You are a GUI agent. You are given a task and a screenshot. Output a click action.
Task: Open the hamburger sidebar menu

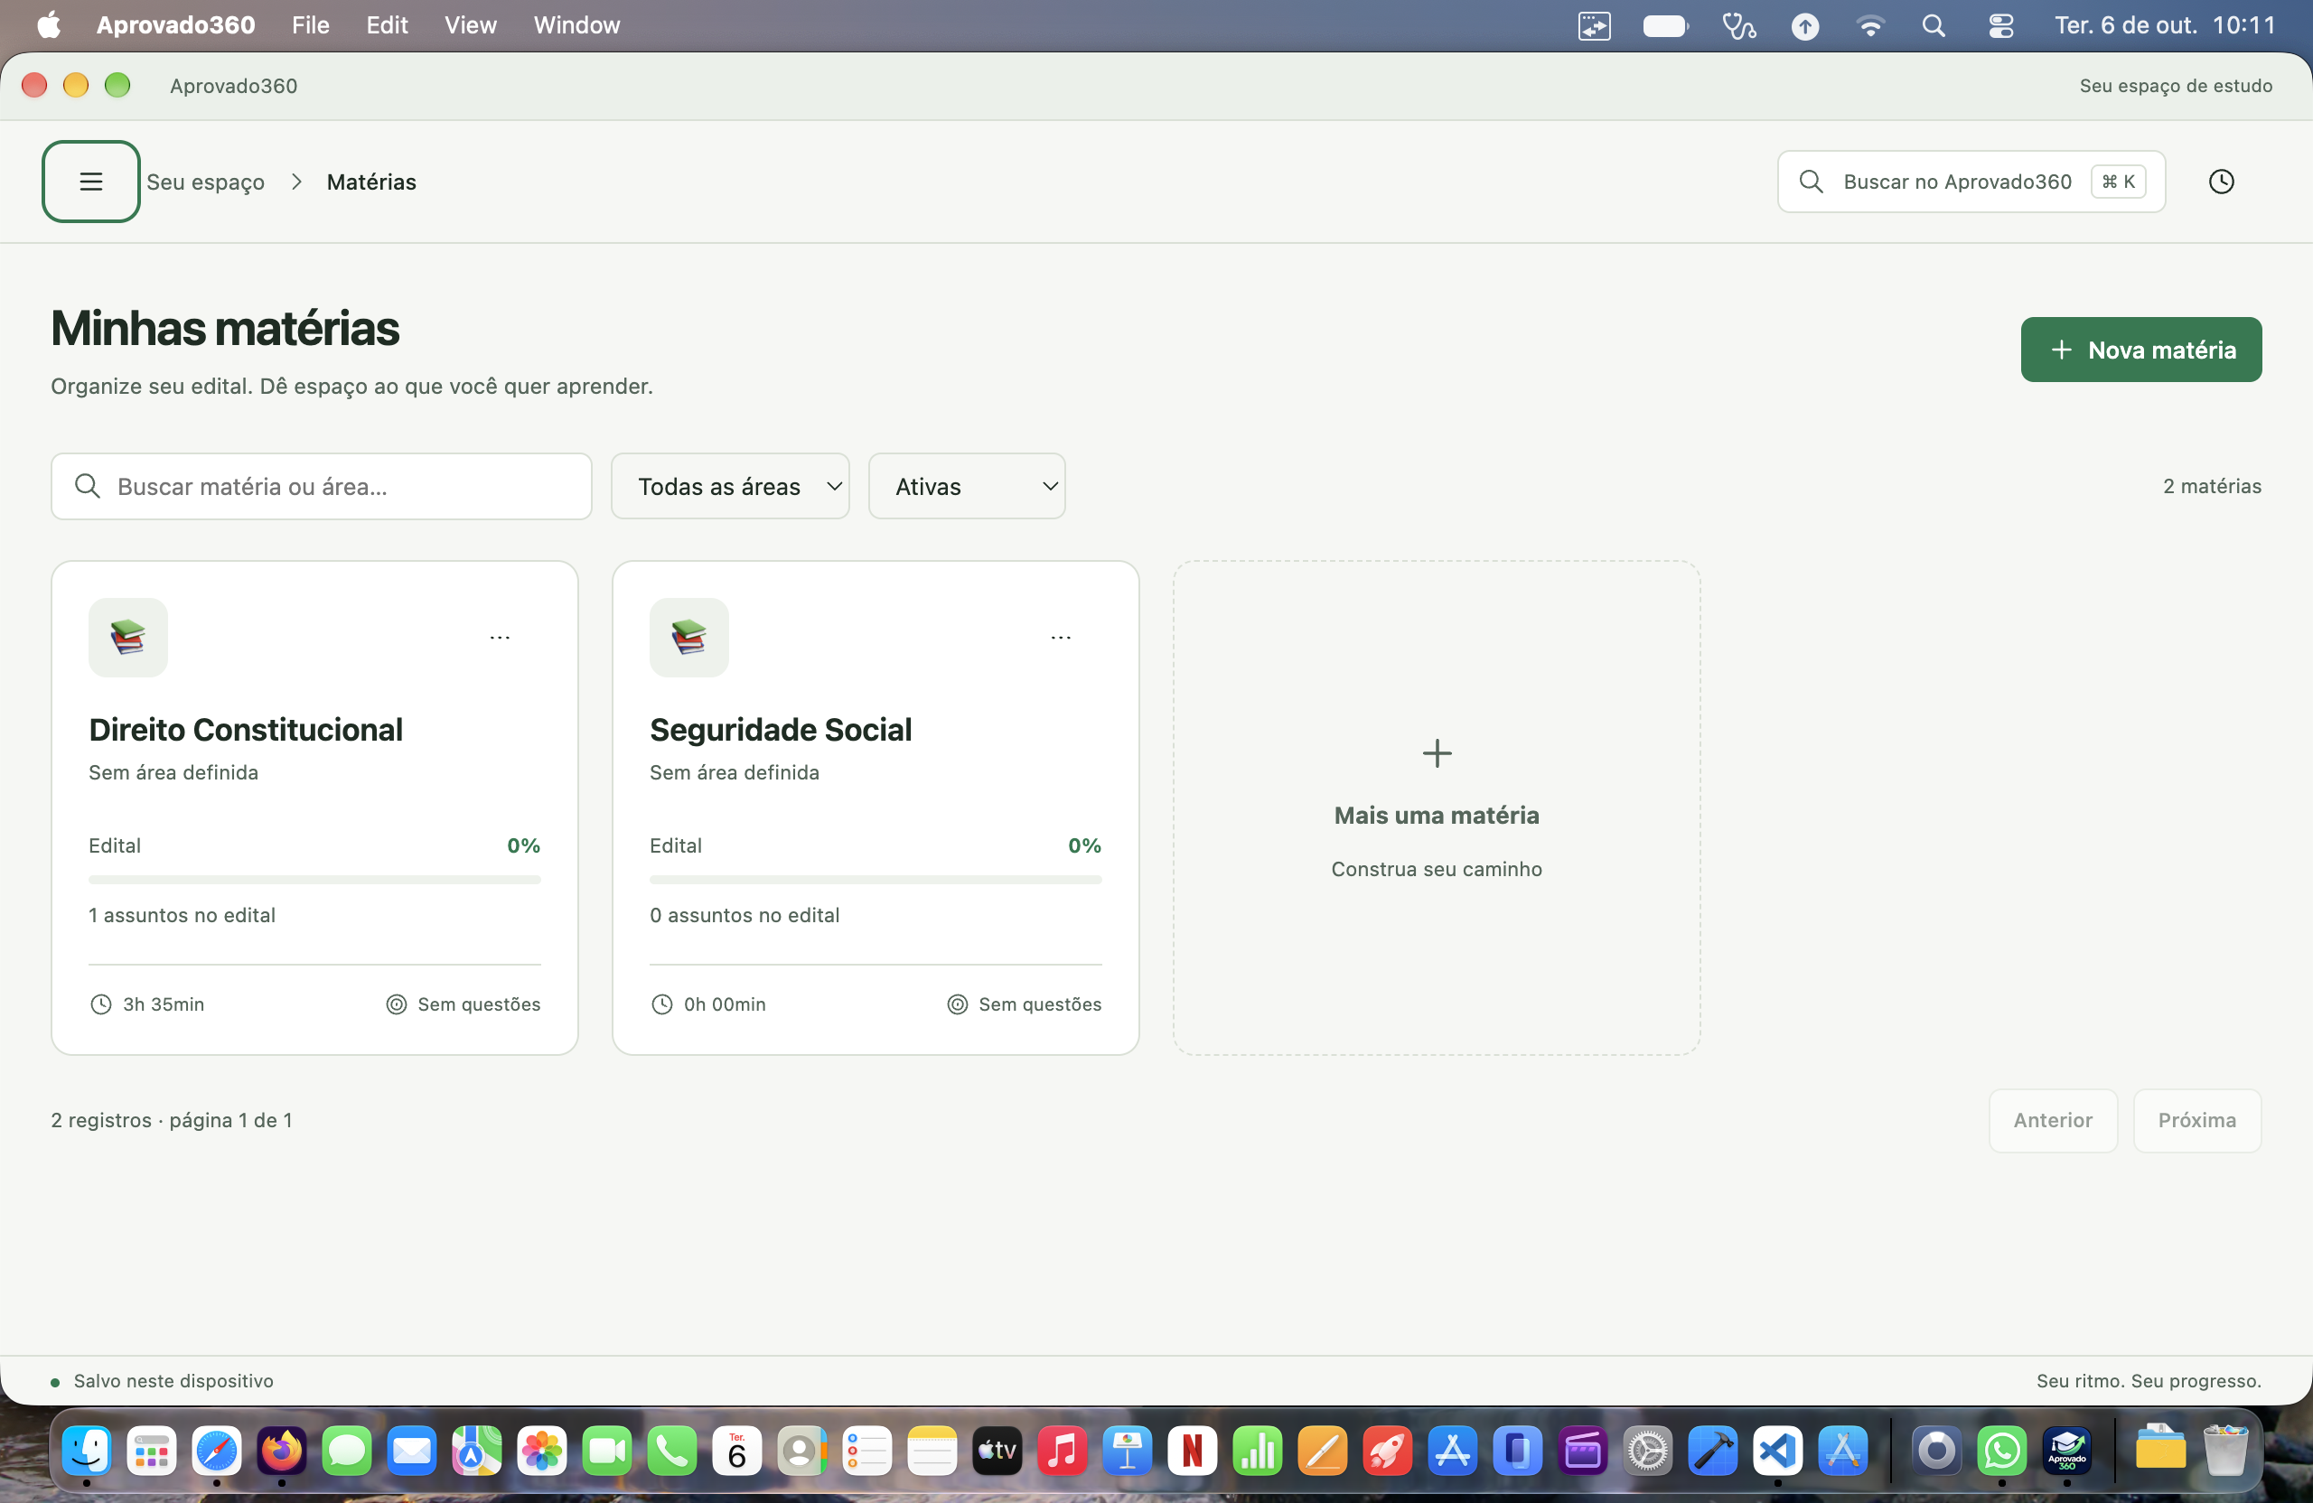90,182
